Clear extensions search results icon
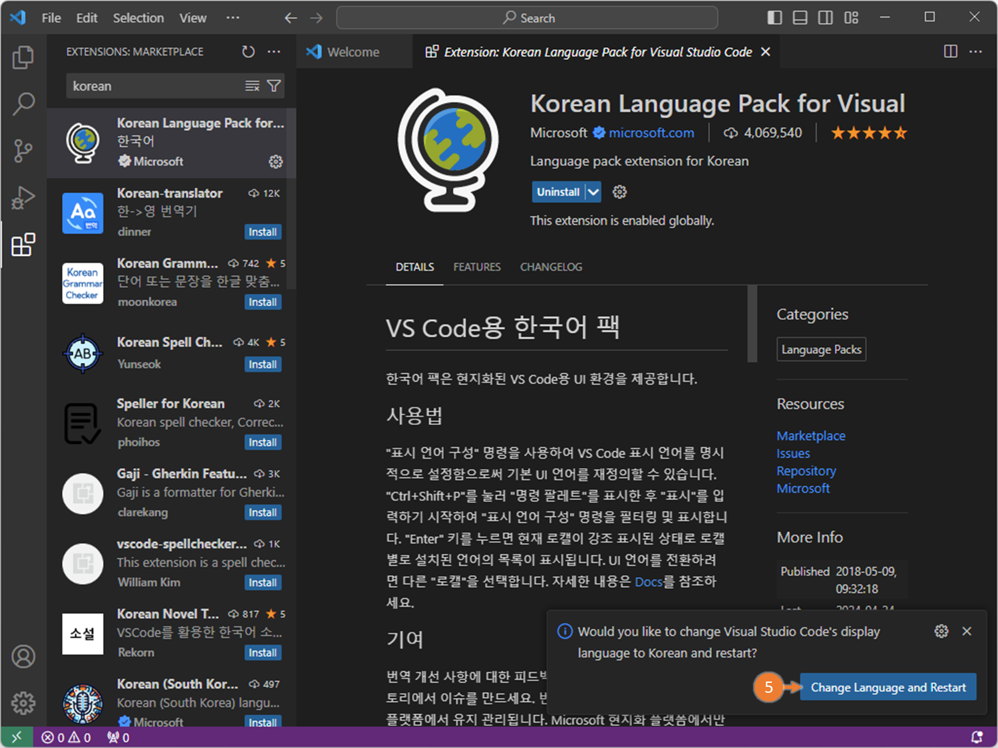 pos(252,86)
